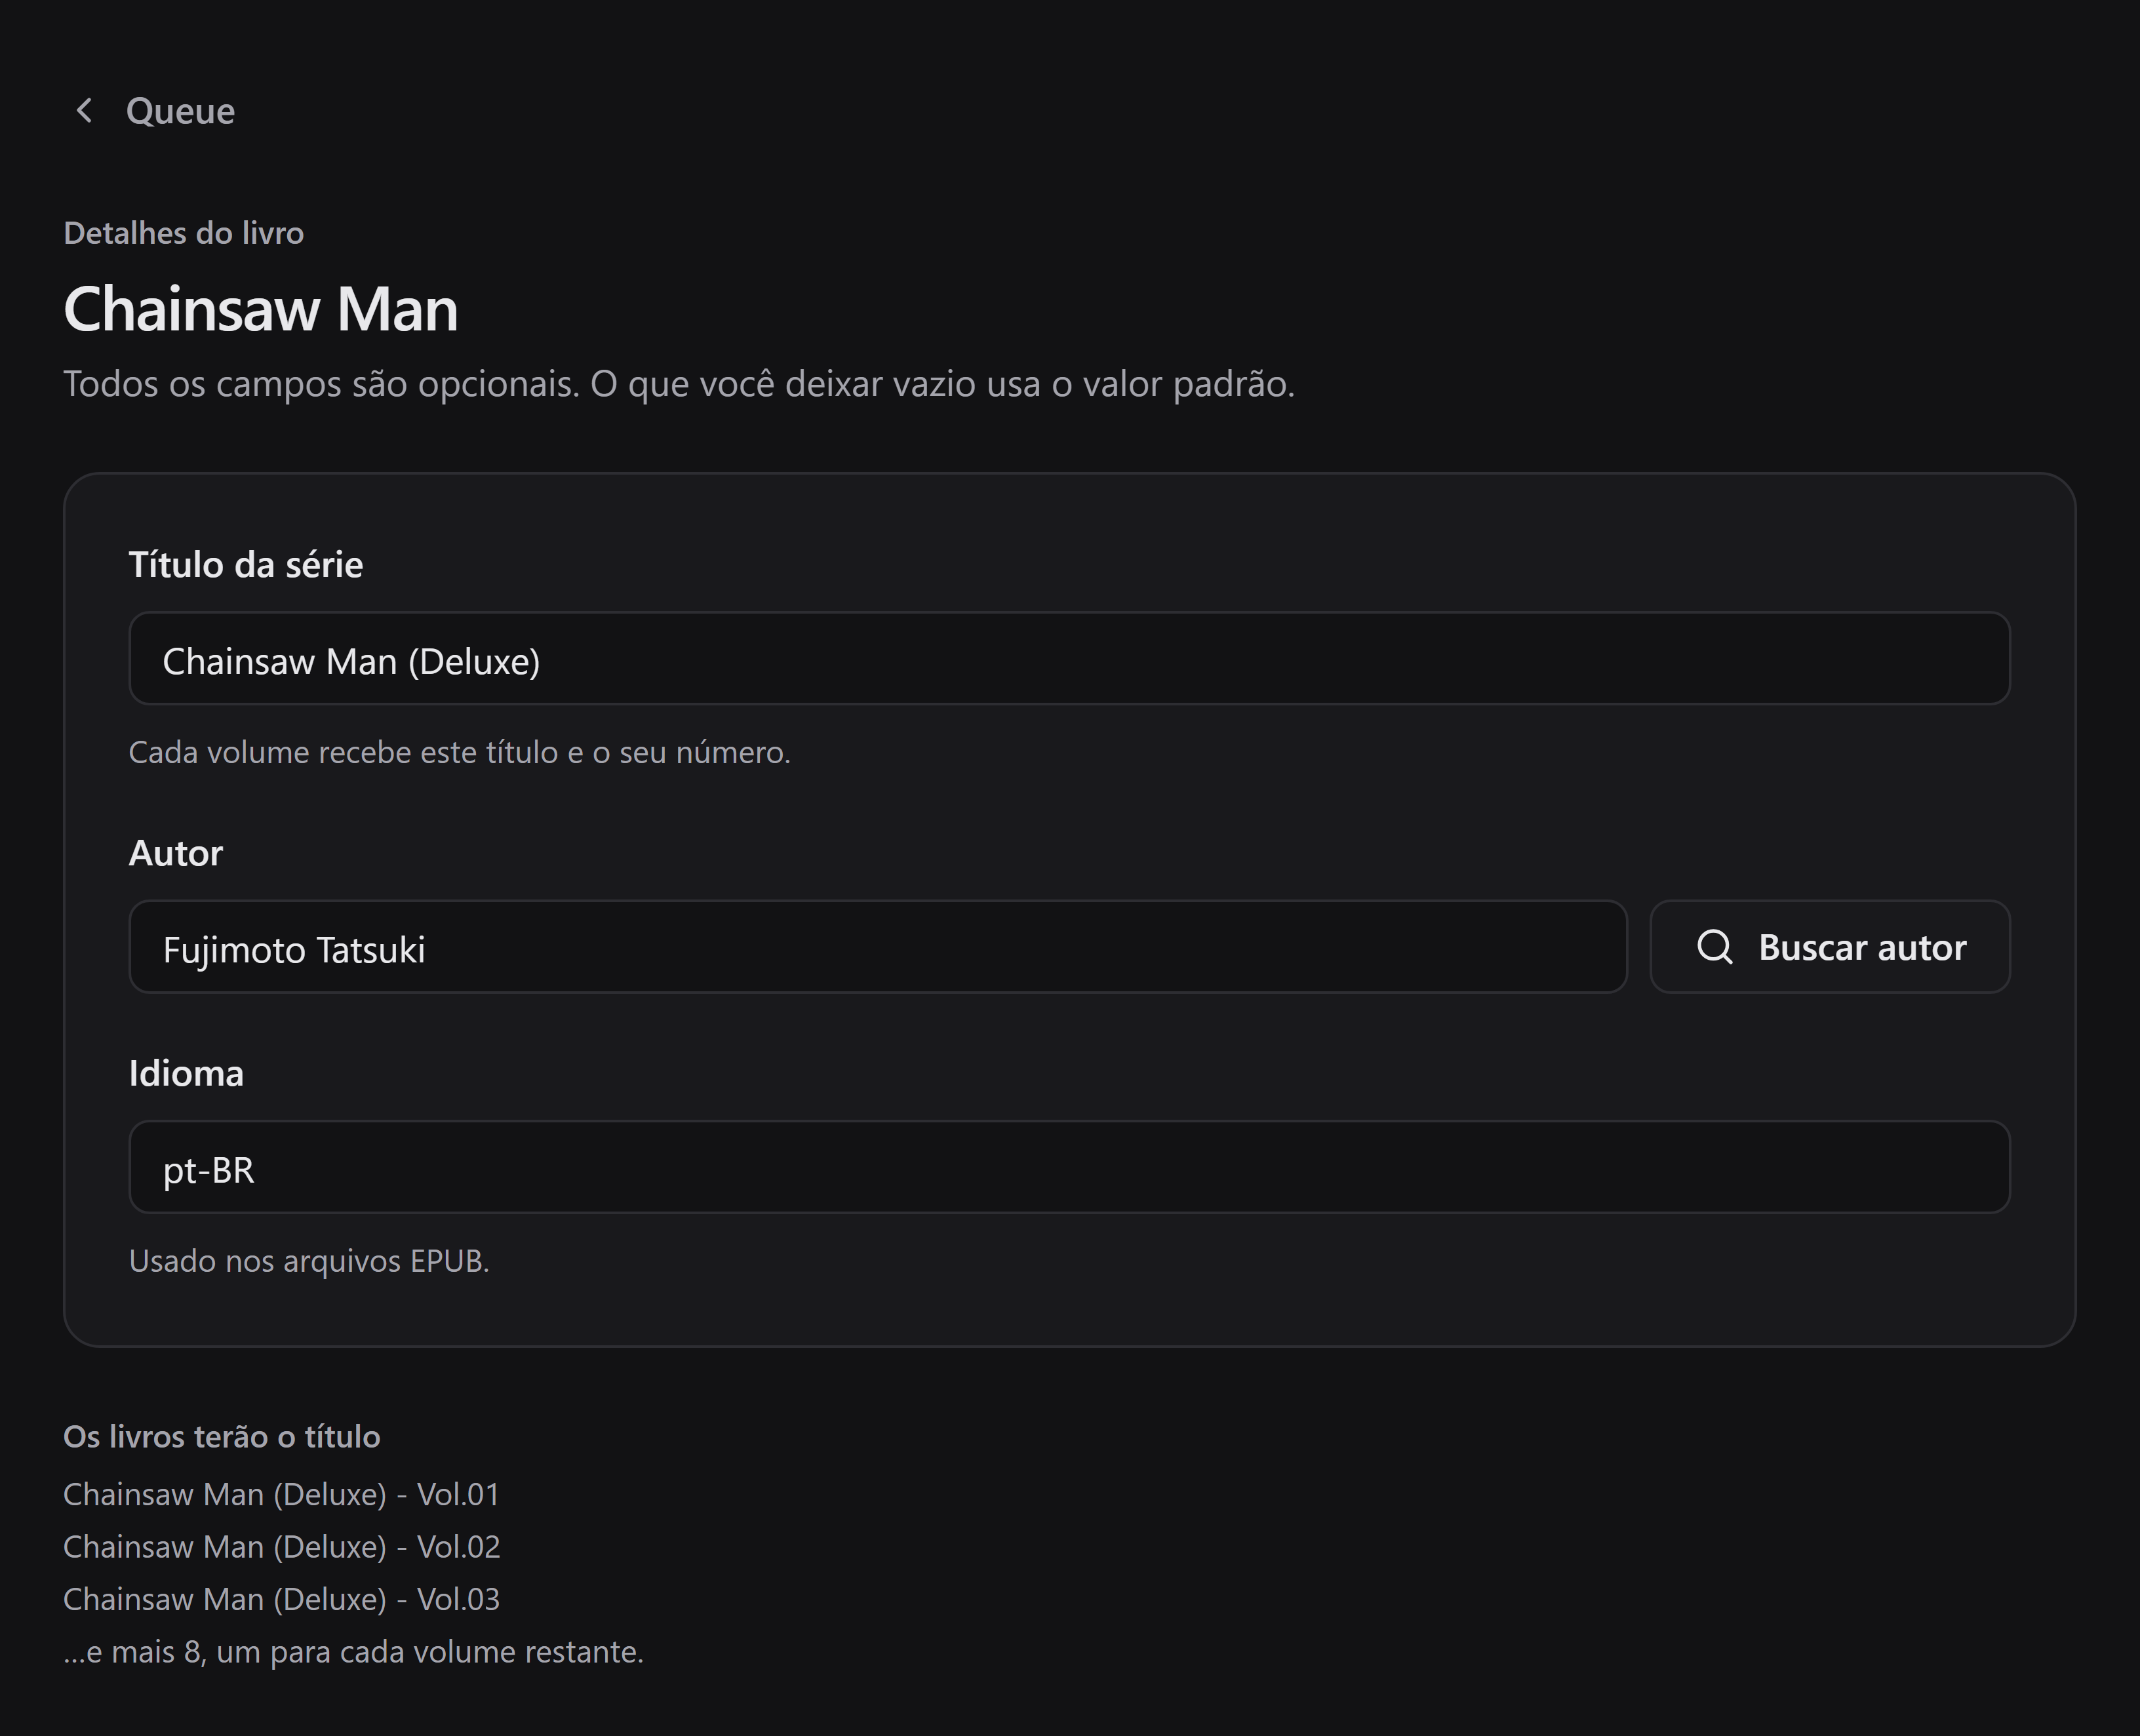Viewport: 2140px width, 1736px height.
Task: Click 'Os livros terão o título' heading
Action: coord(222,1437)
